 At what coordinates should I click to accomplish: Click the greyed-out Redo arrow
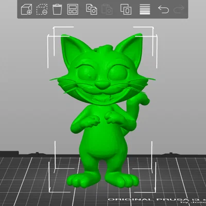tap(179, 9)
